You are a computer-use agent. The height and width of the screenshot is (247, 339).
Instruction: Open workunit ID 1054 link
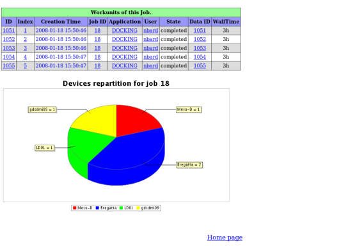coord(9,57)
